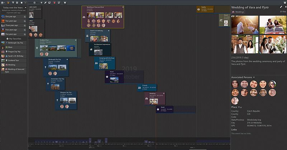Image resolution: width=287 pixels, height=150 pixels.
Task: Select the Travel event card near the details panel
Action: pos(225,20)
